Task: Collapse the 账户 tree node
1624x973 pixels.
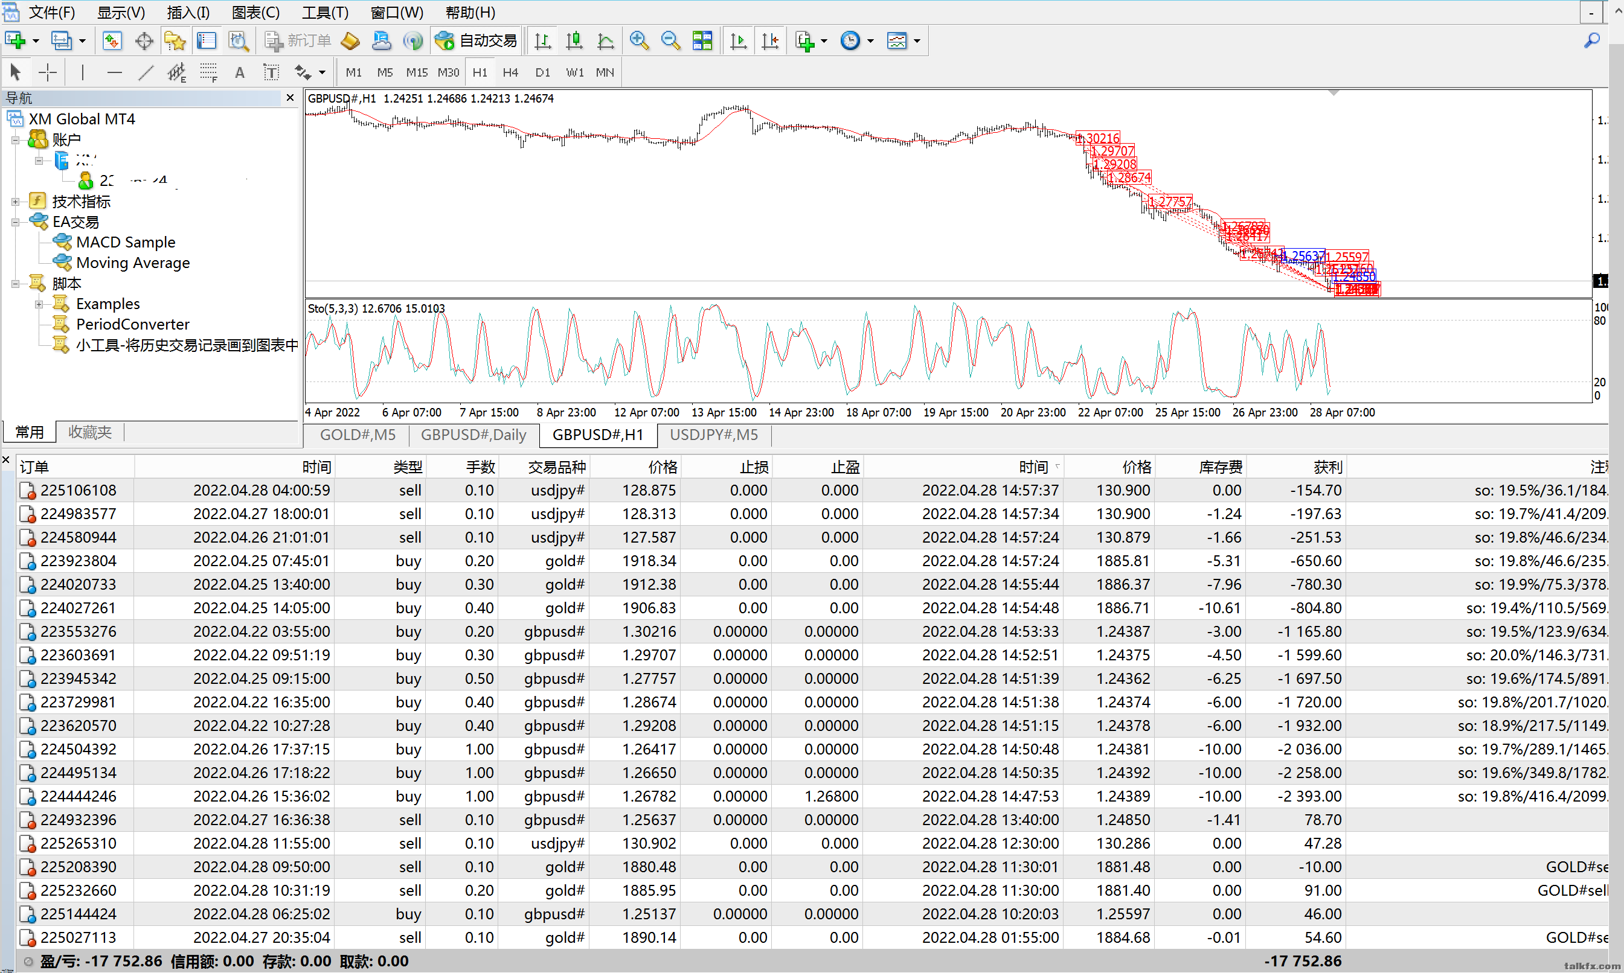Action: point(15,139)
